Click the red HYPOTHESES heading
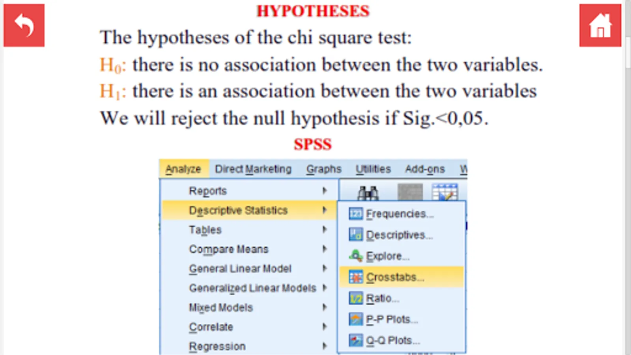 (x=313, y=11)
